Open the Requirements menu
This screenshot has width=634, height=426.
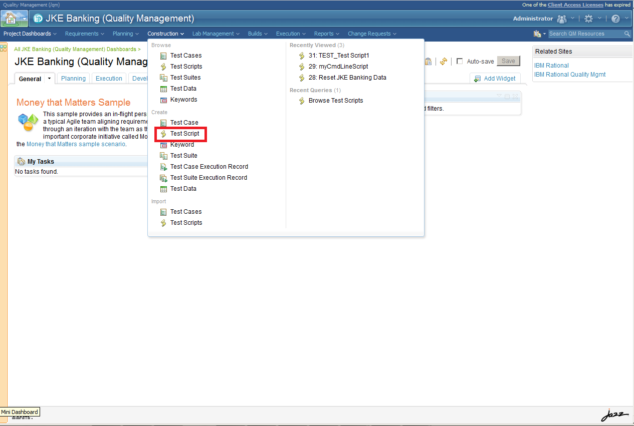[85, 34]
